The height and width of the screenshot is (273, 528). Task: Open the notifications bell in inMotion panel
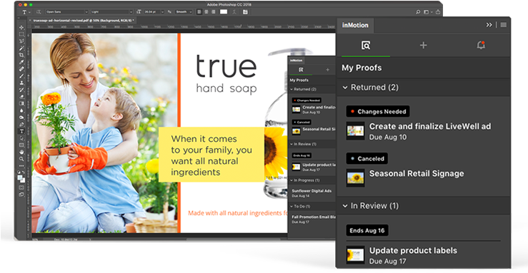481,46
